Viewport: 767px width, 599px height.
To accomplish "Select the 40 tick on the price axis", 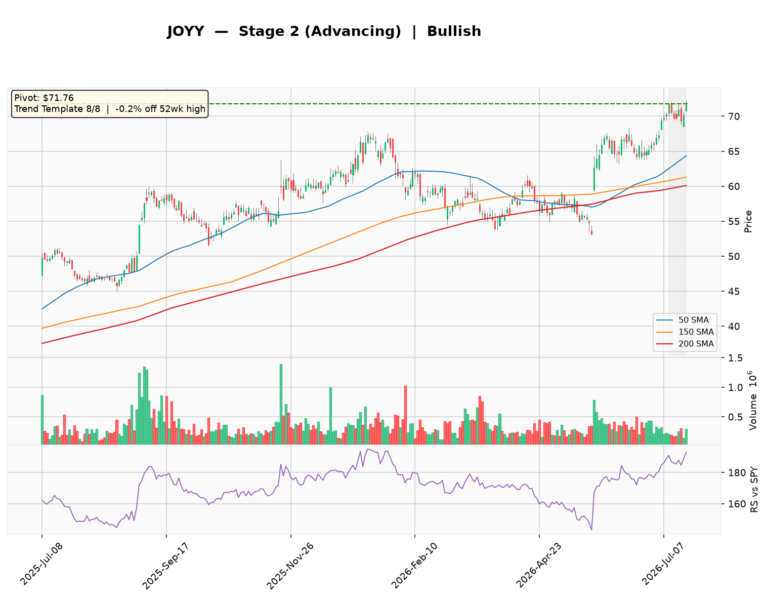I will [x=734, y=326].
